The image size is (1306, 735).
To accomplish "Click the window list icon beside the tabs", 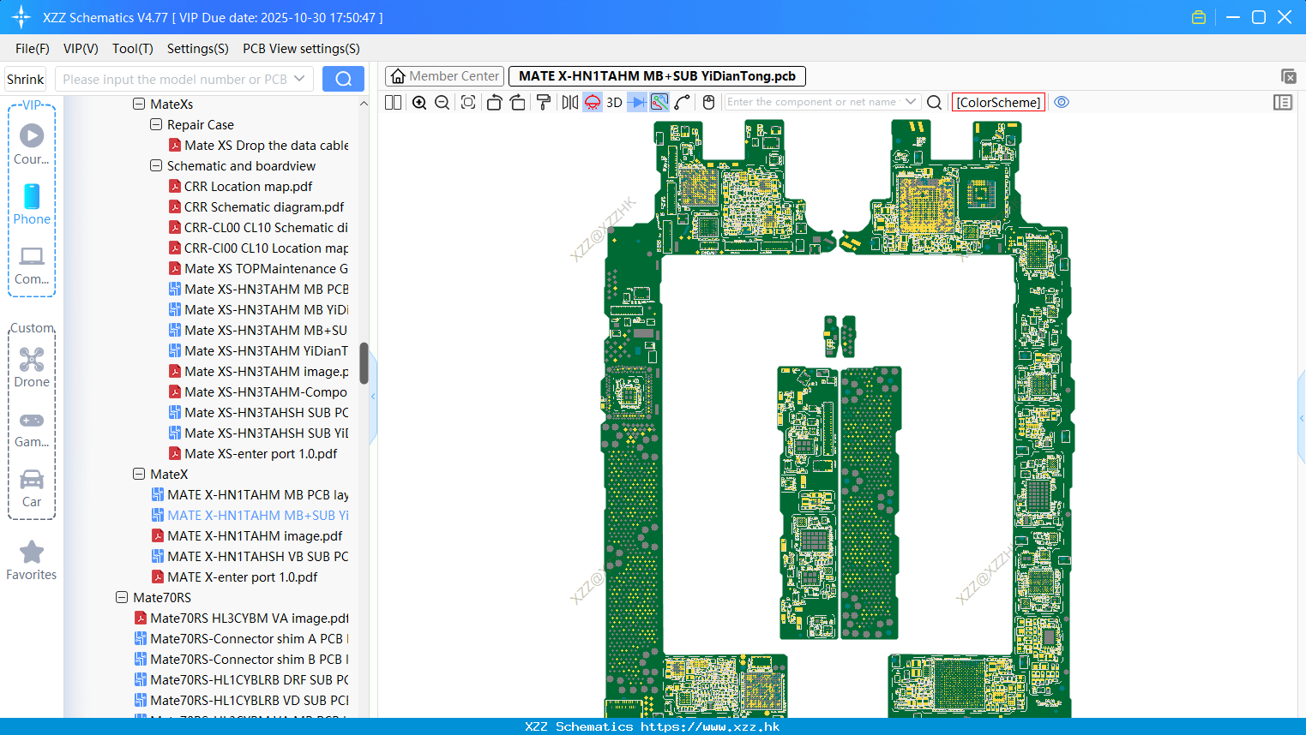I will (1288, 76).
